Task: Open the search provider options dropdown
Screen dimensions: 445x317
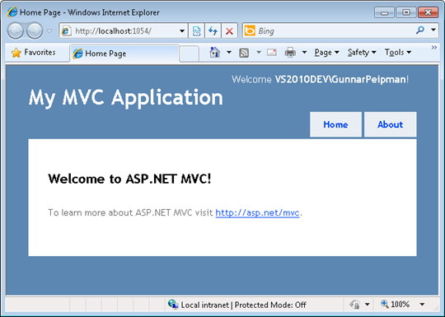Action: click(433, 30)
